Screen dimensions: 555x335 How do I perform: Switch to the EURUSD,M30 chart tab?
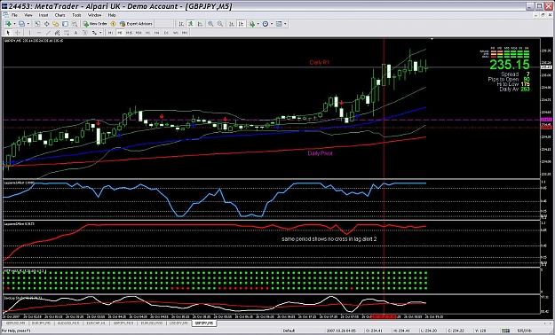pos(152,323)
